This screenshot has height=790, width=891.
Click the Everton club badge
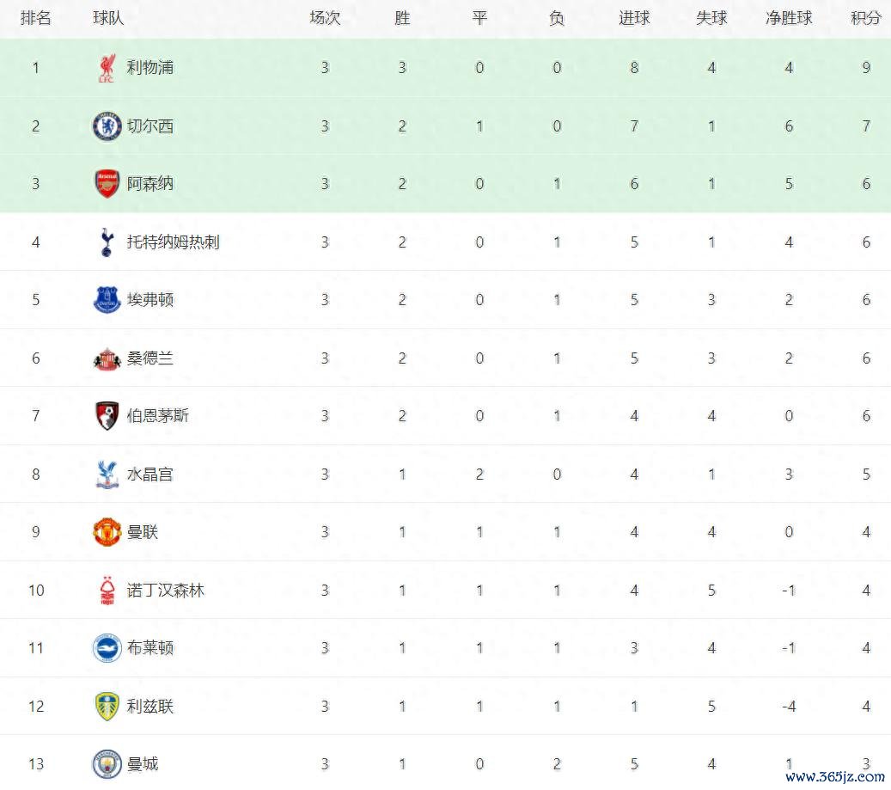[107, 300]
